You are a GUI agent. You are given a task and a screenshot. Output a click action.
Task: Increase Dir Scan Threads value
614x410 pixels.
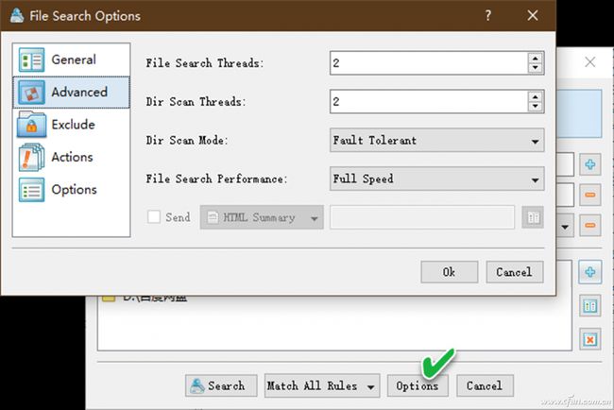pyautogui.click(x=535, y=96)
